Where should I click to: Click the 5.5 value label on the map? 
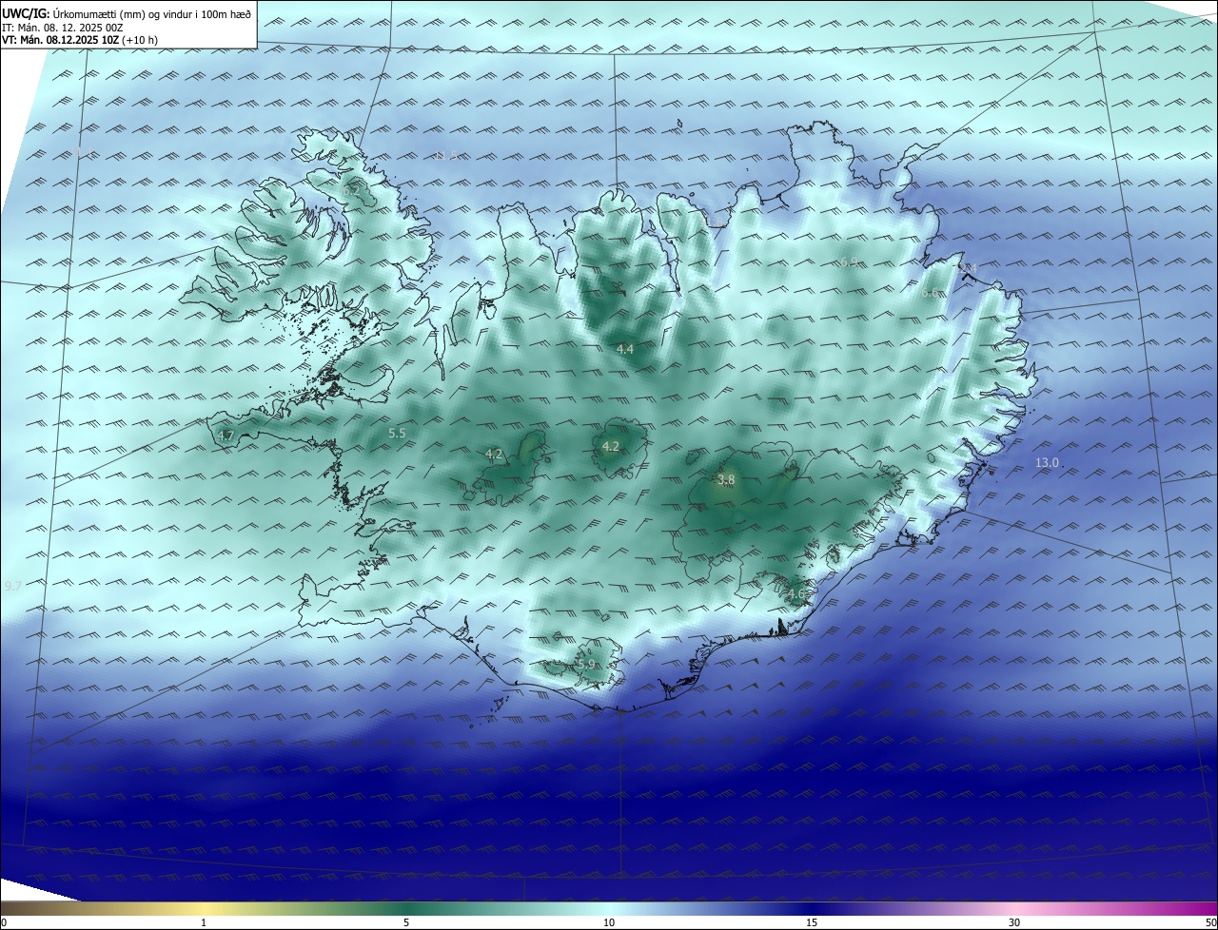click(x=397, y=433)
